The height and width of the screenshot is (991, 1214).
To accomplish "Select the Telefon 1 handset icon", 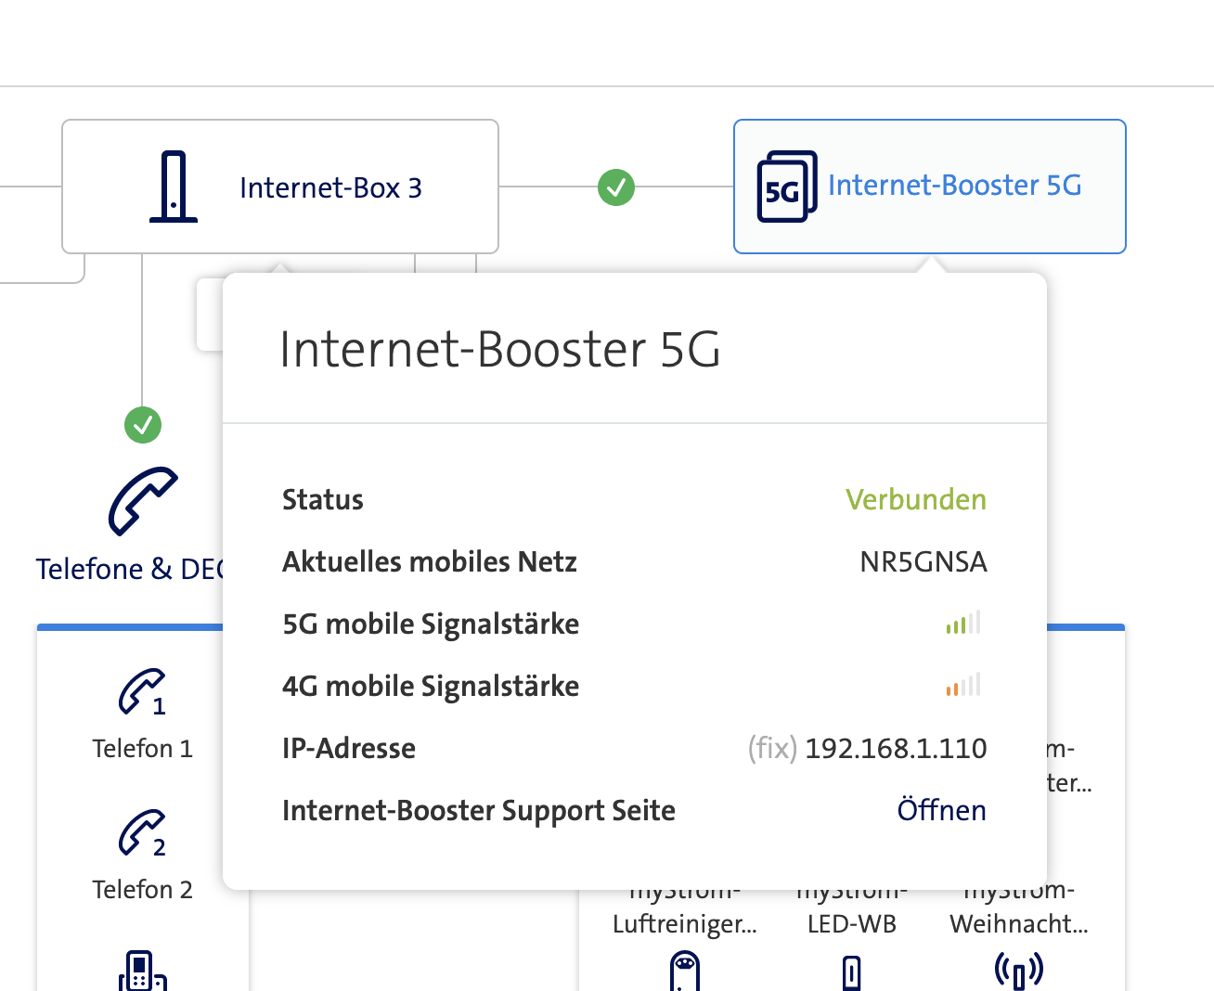I will click(142, 692).
